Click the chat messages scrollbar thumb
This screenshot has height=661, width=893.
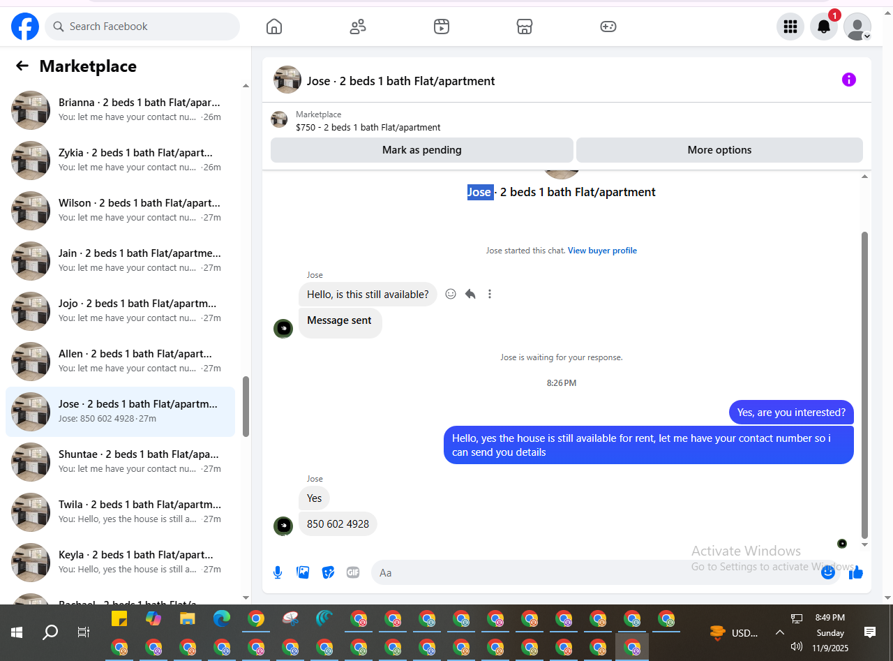tap(865, 385)
